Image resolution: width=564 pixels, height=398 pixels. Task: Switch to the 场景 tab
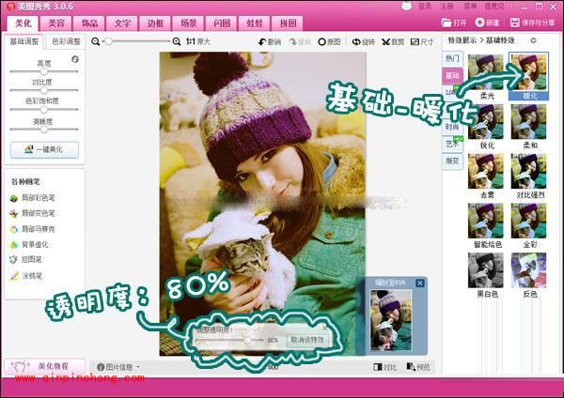point(189,23)
